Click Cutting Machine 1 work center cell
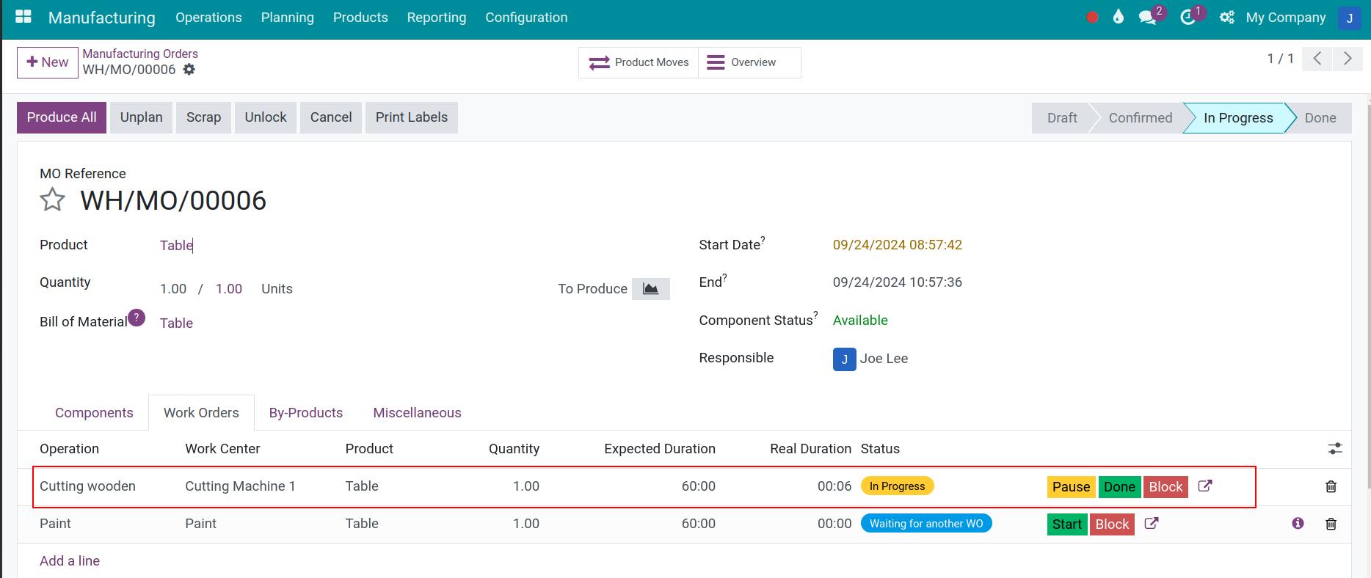This screenshot has height=578, width=1371. click(240, 486)
